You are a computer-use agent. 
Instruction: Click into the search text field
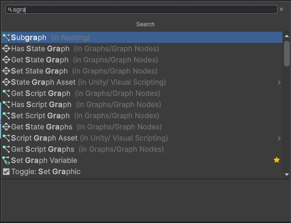[x=143, y=9]
